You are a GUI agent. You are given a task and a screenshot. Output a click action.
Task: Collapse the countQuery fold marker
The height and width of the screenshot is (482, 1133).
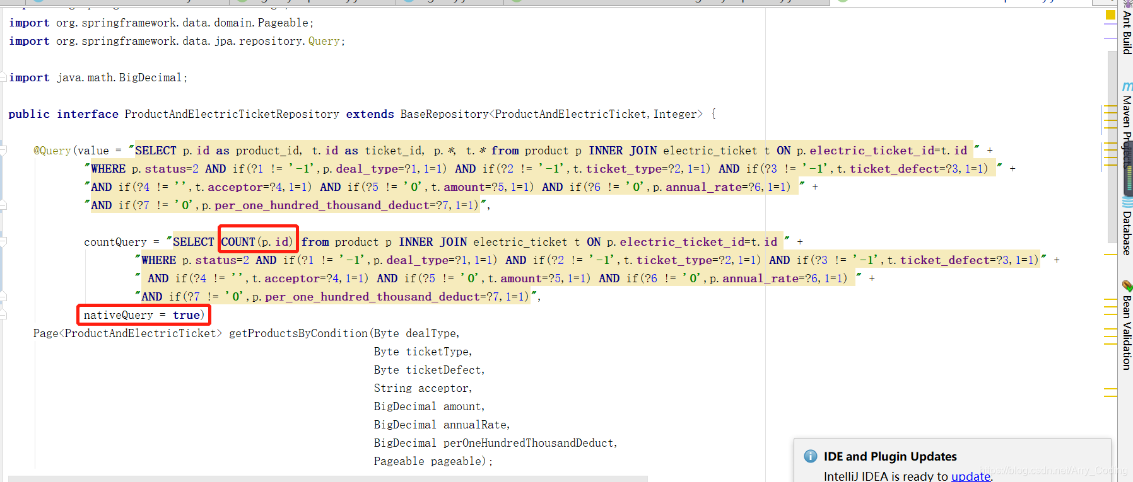[3, 242]
